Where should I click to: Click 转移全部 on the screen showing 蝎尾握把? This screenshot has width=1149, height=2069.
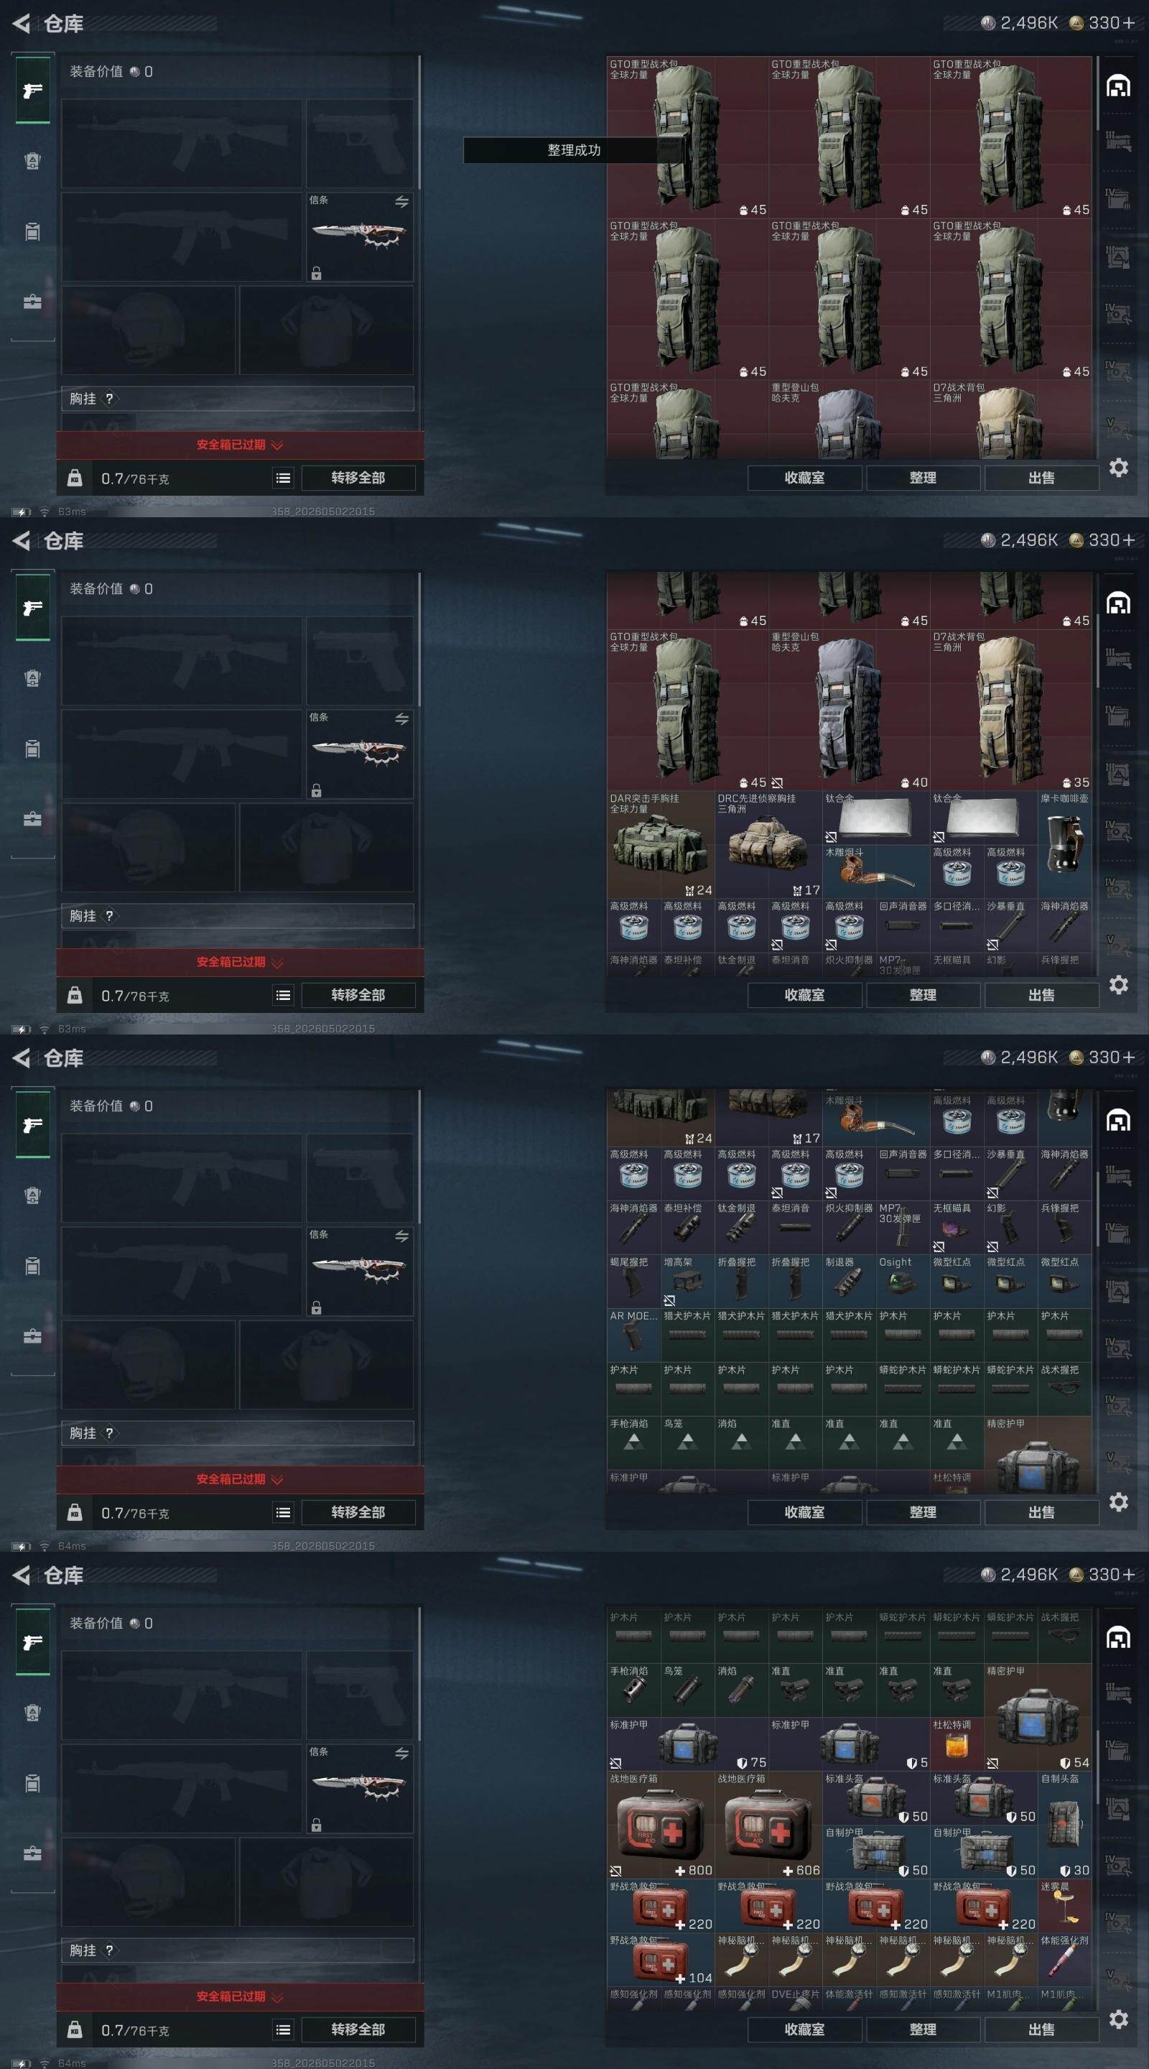pos(358,1512)
